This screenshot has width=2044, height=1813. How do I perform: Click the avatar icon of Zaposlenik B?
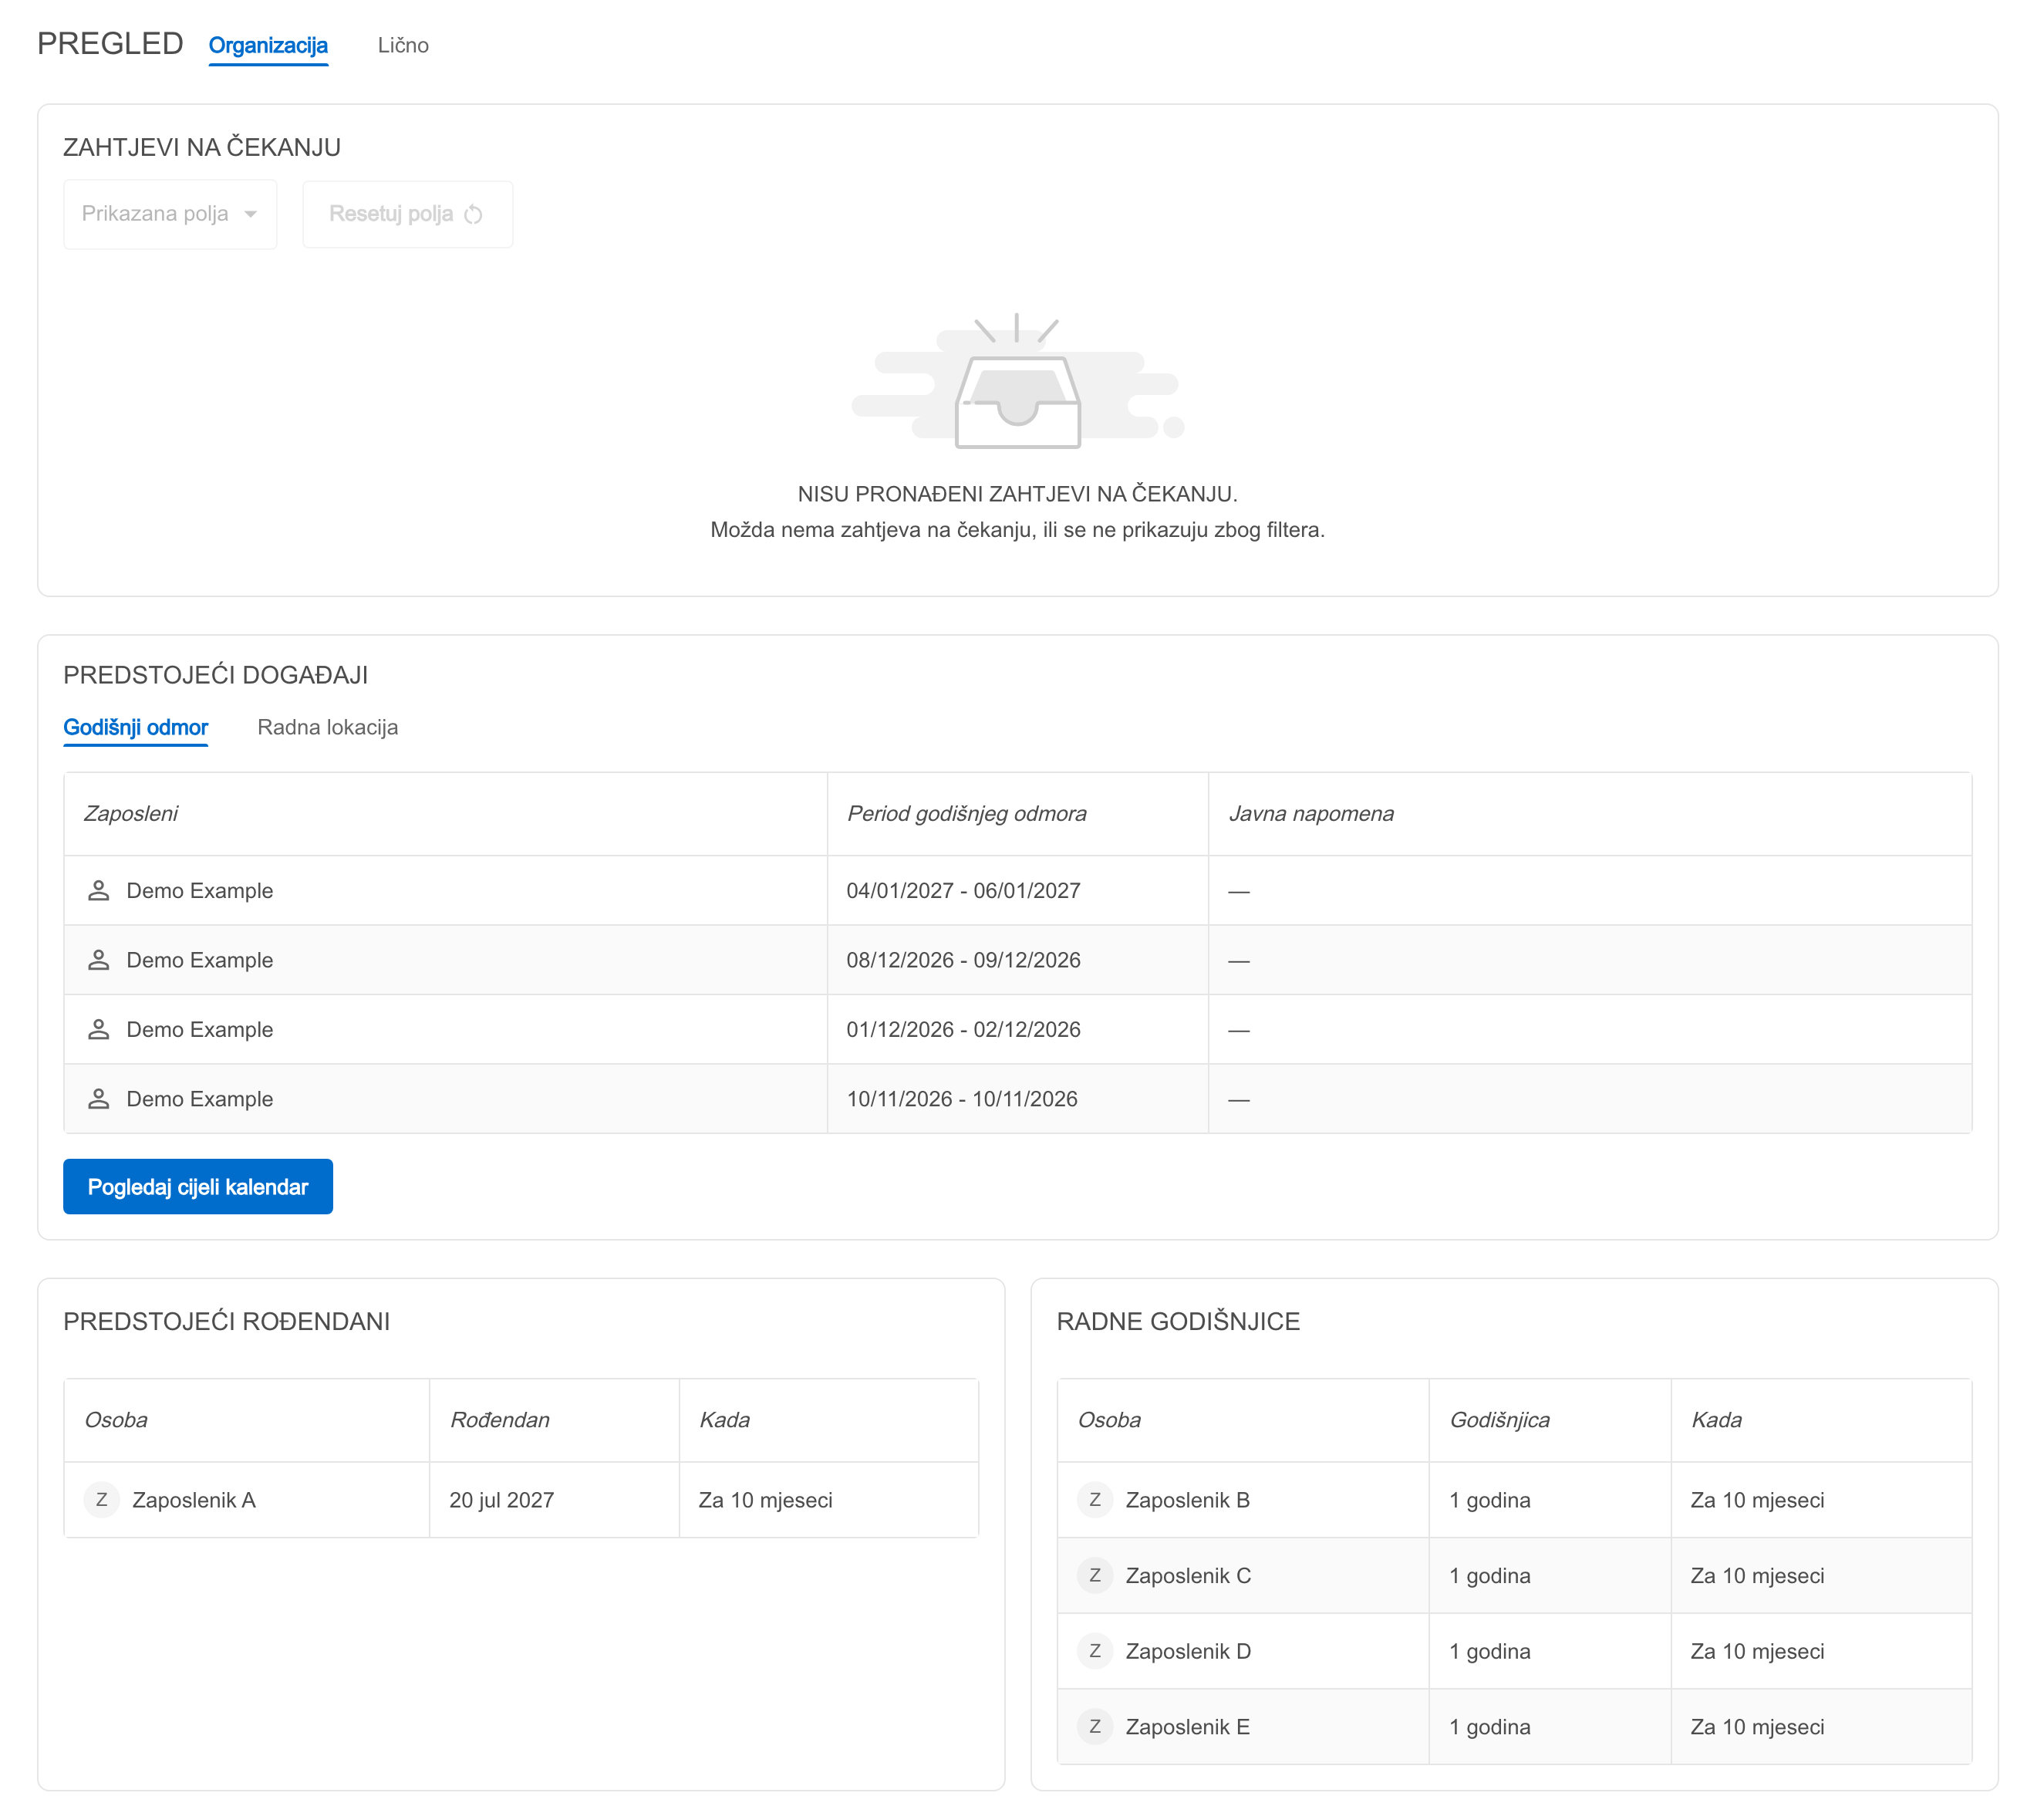coord(1095,1500)
